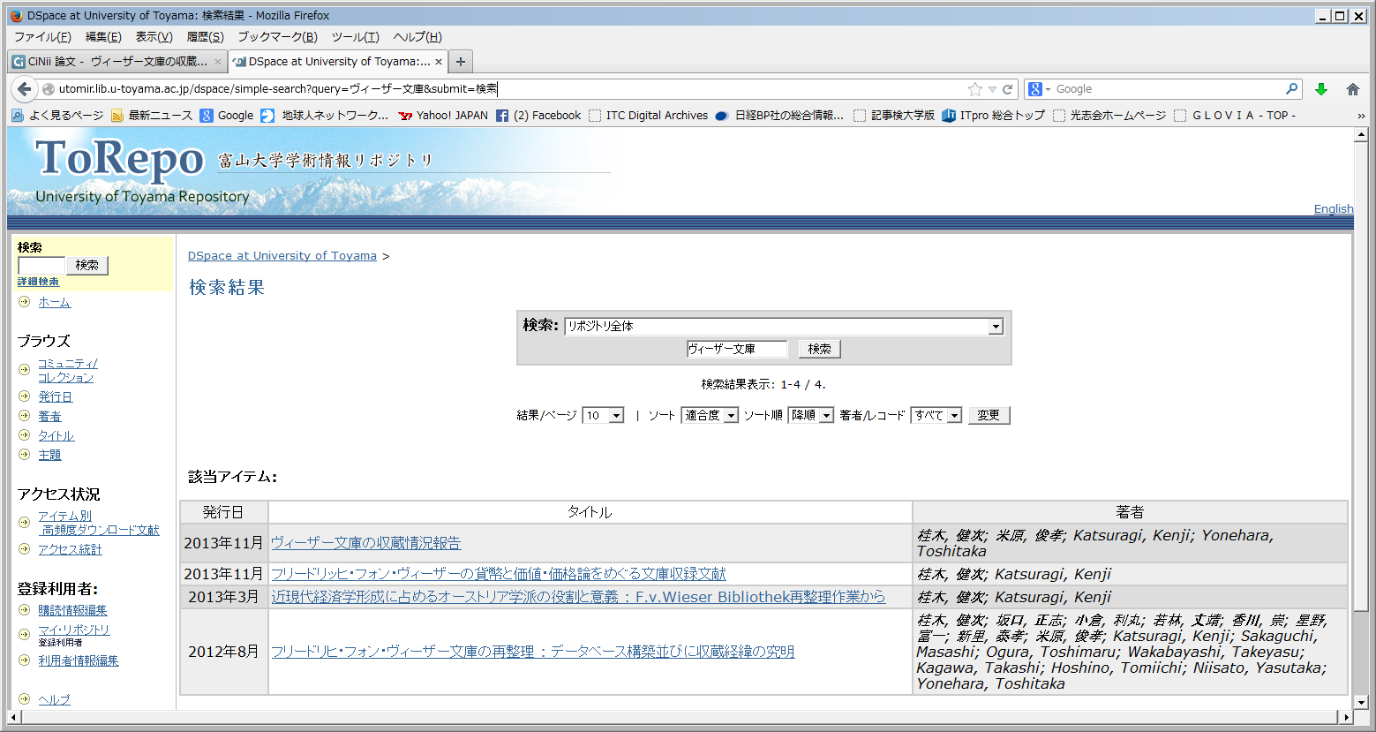
Task: Click the bookmark star icon in address bar
Action: [974, 89]
